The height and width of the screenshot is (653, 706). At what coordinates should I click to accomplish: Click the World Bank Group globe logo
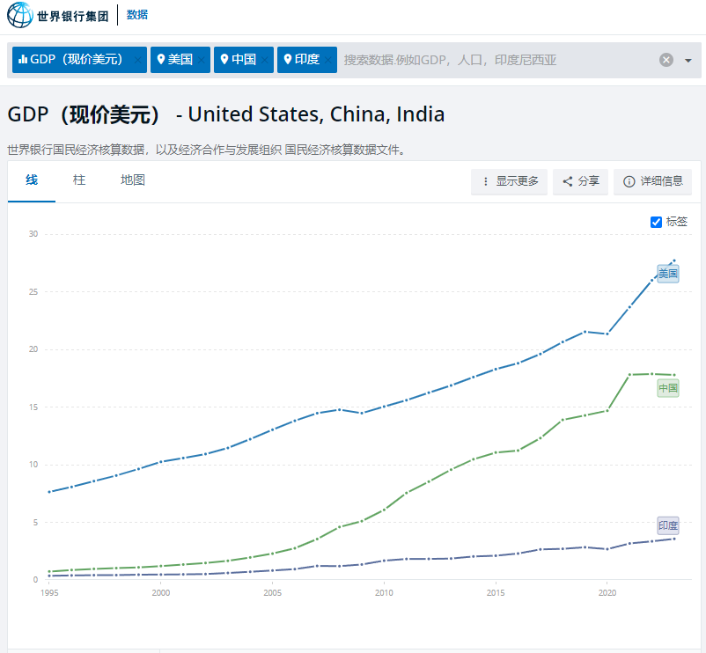point(20,15)
